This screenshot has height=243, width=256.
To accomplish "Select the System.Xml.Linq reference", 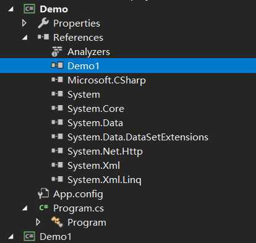I will pyautogui.click(x=105, y=180).
